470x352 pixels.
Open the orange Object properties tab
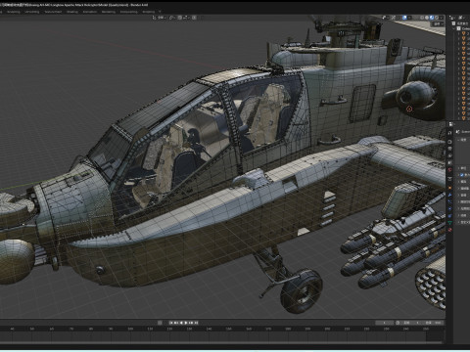pyautogui.click(x=449, y=188)
